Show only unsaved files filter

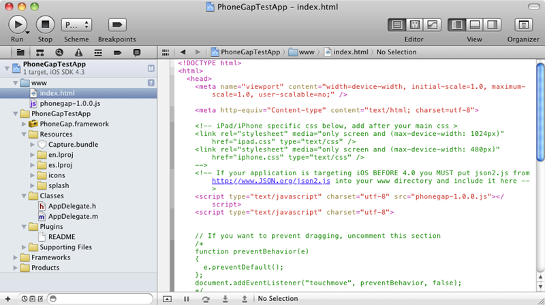pyautogui.click(x=40, y=299)
